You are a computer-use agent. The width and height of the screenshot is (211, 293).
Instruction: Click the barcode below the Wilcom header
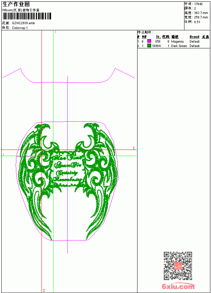tap(27, 16)
